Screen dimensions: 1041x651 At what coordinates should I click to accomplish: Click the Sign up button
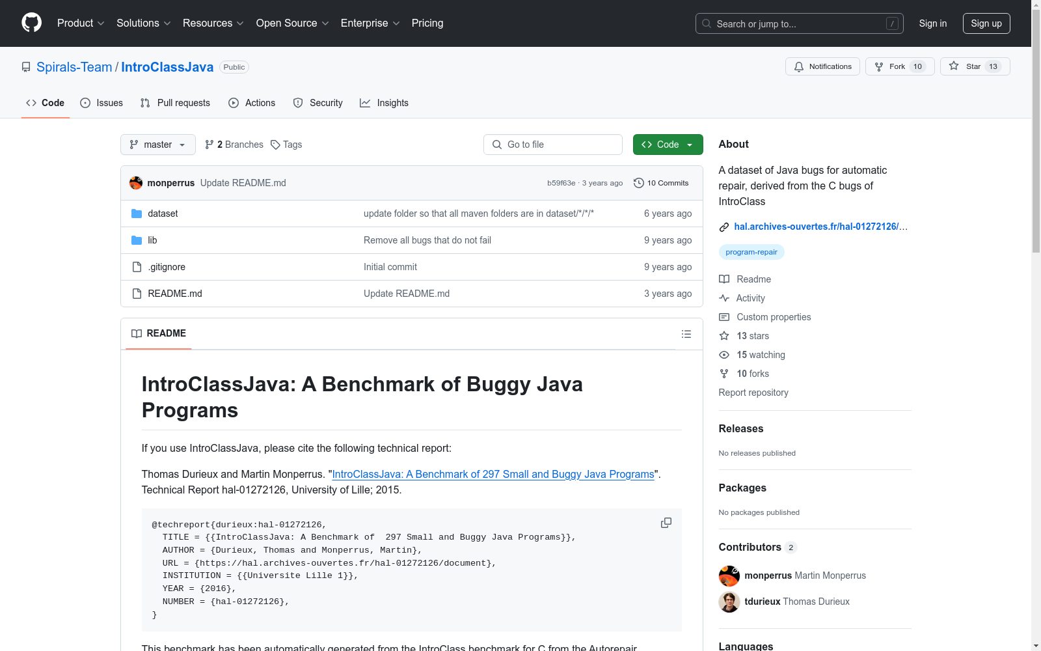pyautogui.click(x=986, y=23)
